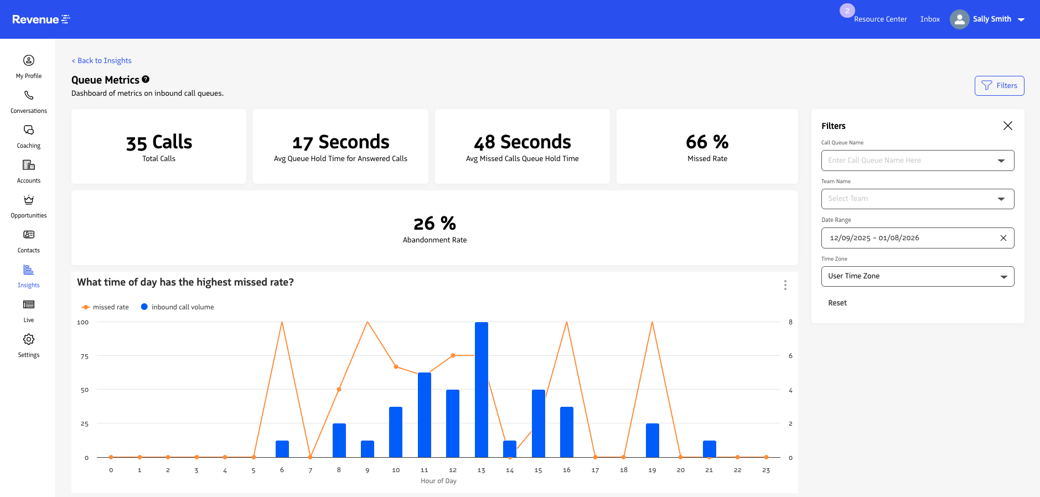
Task: Open the My Profile sidebar icon
Action: coord(29,60)
